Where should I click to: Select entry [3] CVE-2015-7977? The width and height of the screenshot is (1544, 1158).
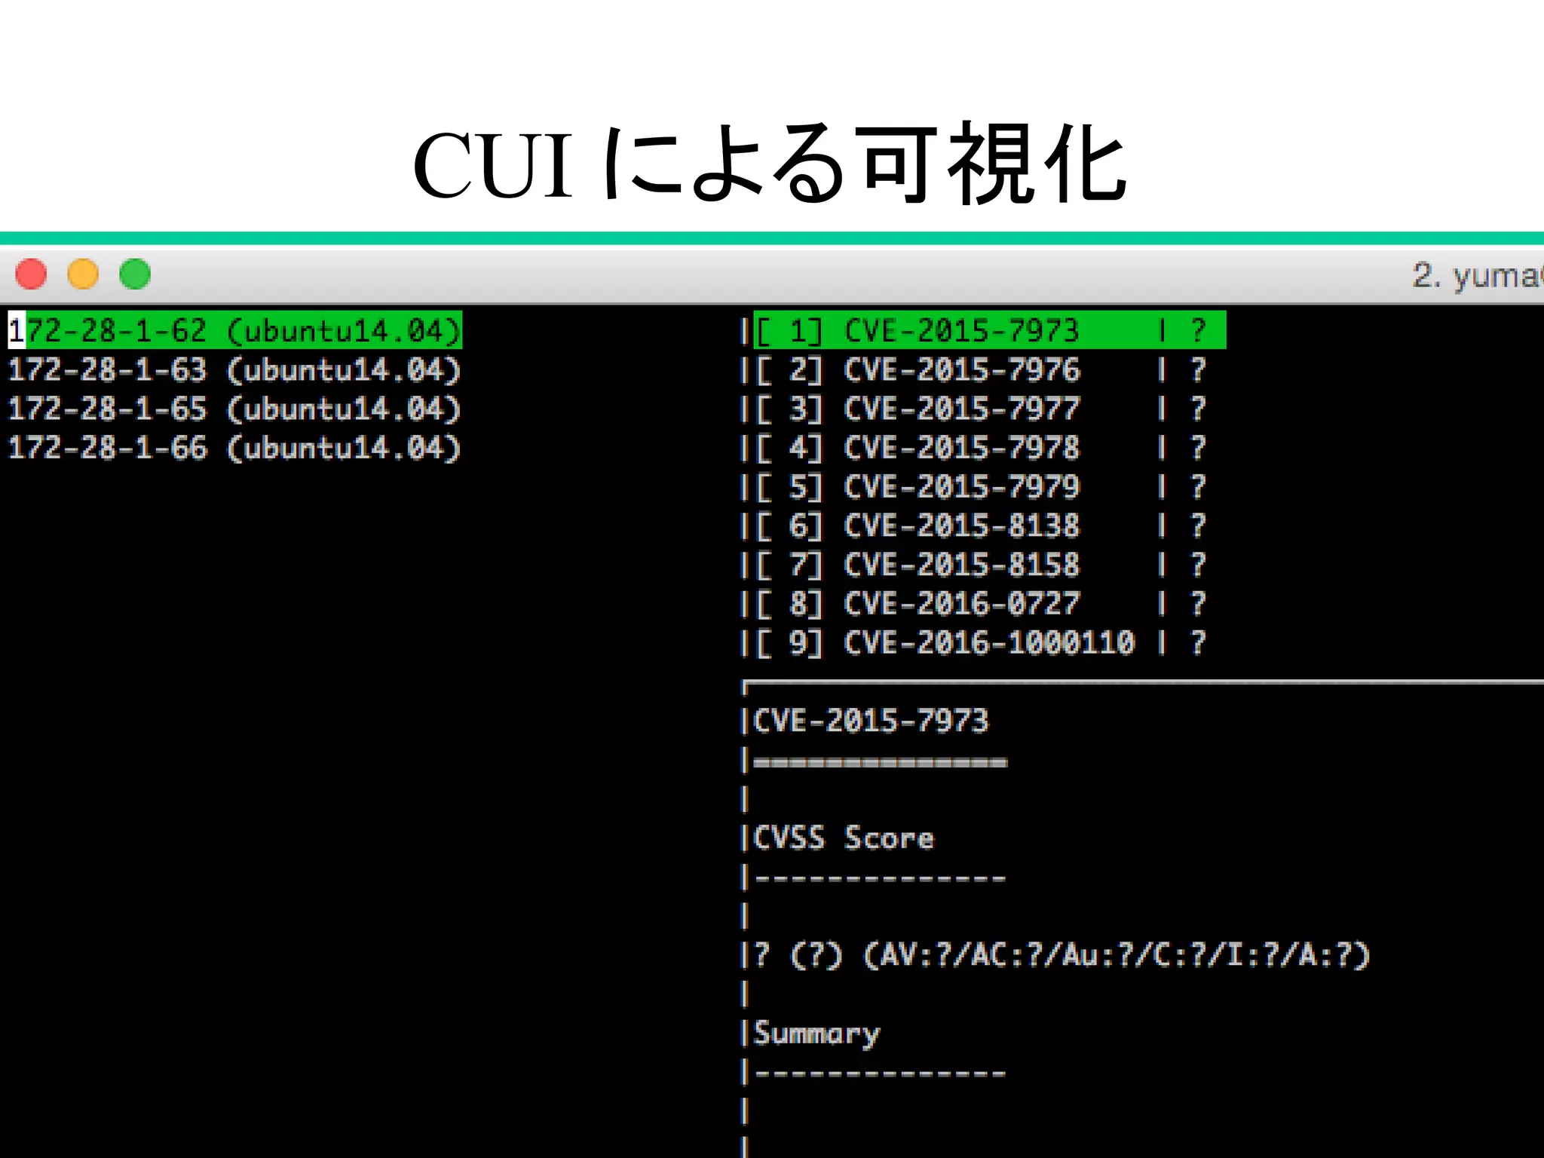pyautogui.click(x=980, y=409)
